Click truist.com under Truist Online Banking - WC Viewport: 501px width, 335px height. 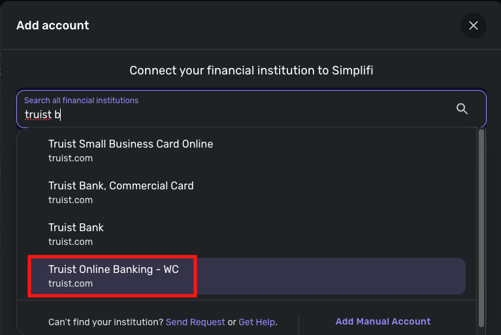point(71,283)
